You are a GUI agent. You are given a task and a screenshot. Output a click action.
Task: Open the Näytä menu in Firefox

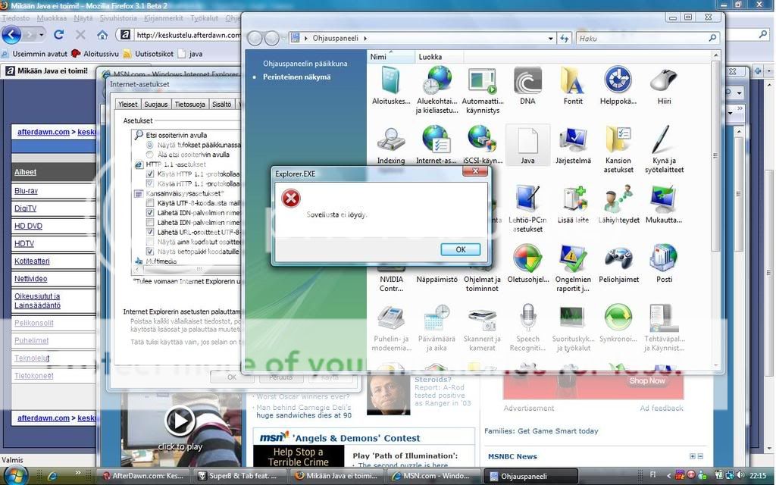(x=83, y=18)
